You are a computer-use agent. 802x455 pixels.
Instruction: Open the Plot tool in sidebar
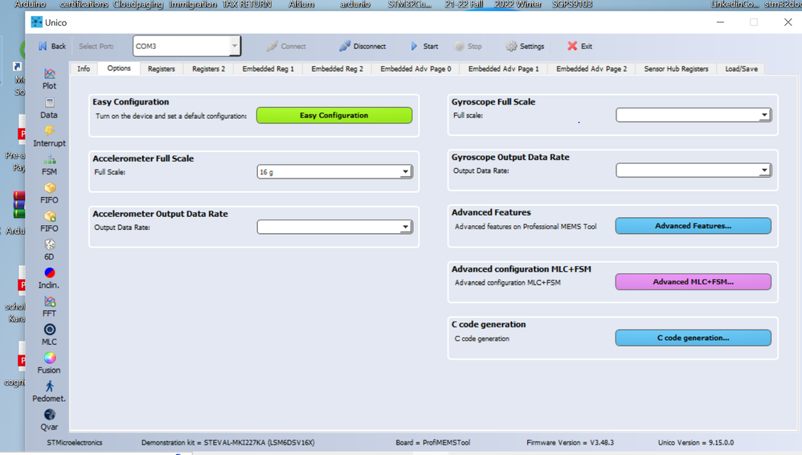pos(49,79)
